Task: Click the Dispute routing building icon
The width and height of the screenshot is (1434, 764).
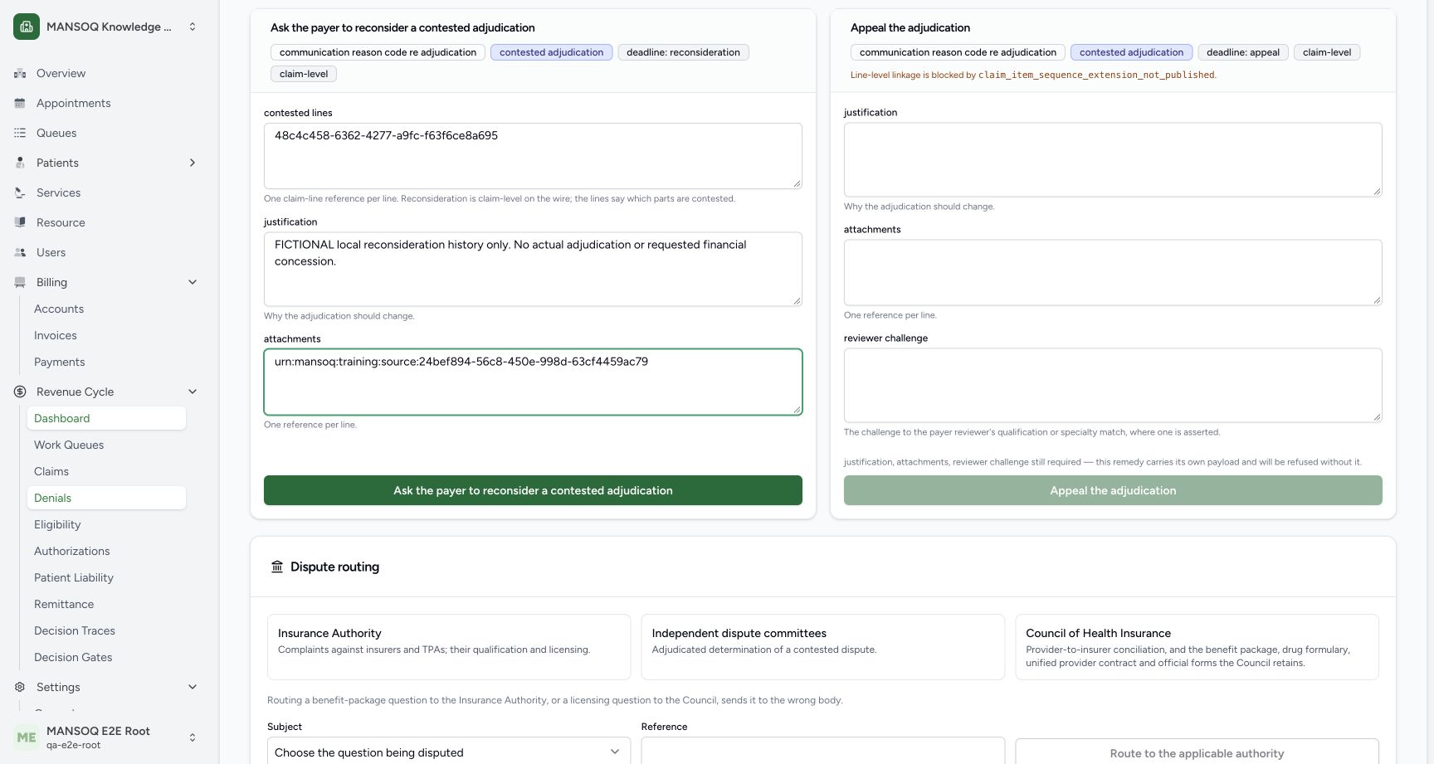Action: pos(277,567)
